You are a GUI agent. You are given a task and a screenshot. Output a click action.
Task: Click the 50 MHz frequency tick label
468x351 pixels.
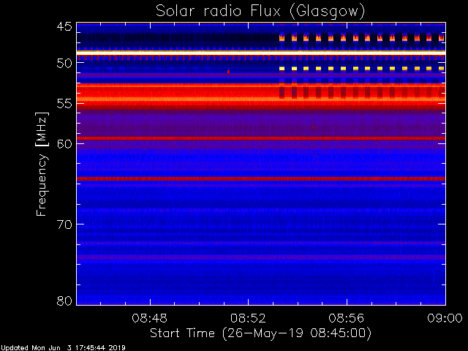point(64,64)
